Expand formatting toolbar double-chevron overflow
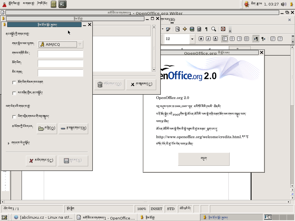This screenshot has width=295, height=221. [x=293, y=36]
